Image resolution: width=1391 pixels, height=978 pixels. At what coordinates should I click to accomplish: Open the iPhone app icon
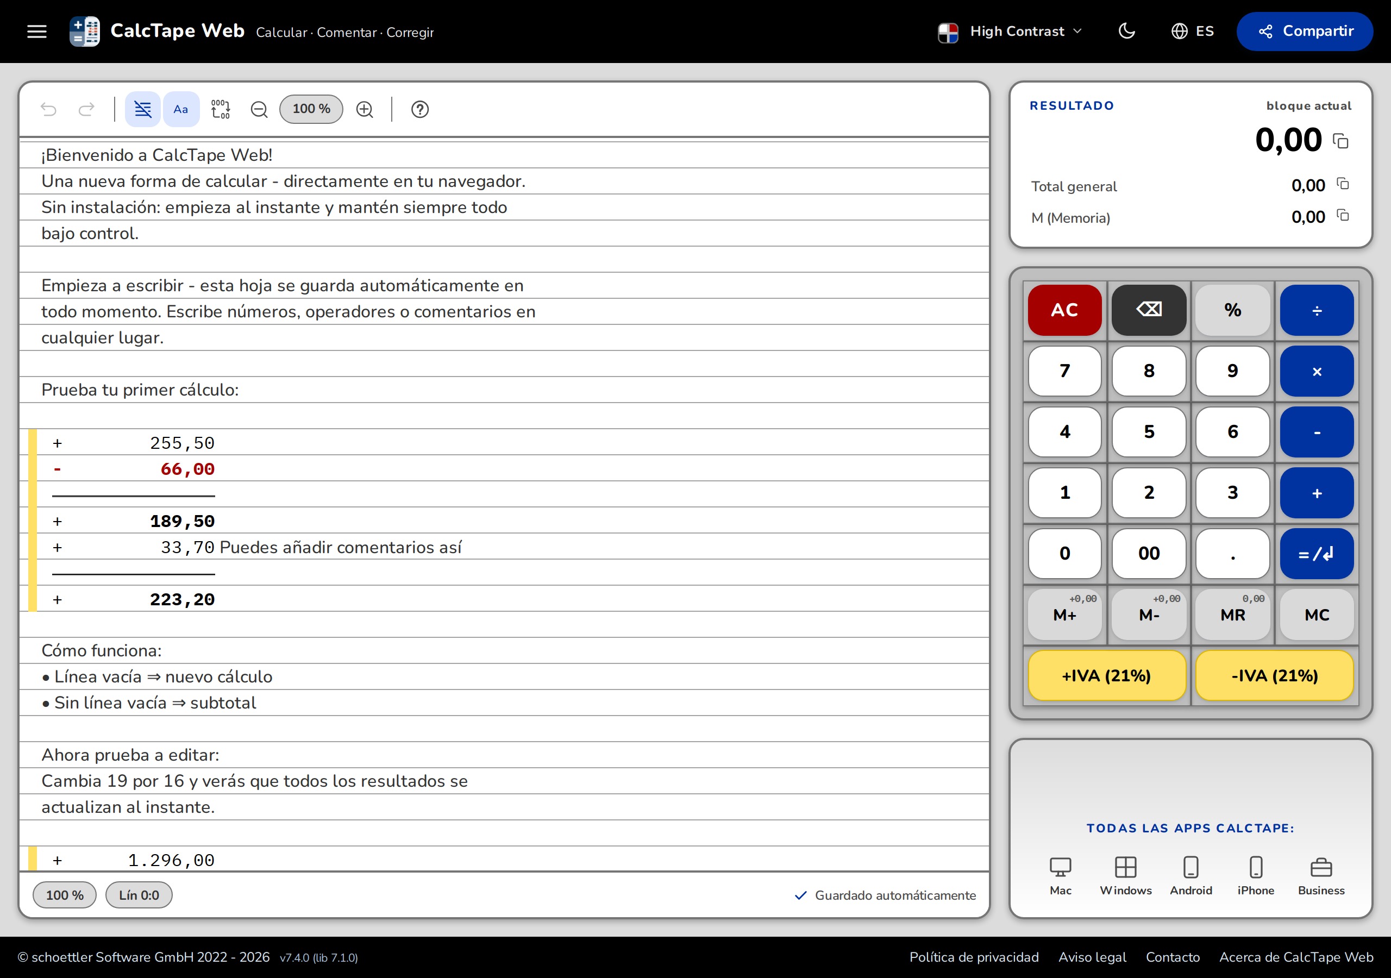[x=1256, y=876]
